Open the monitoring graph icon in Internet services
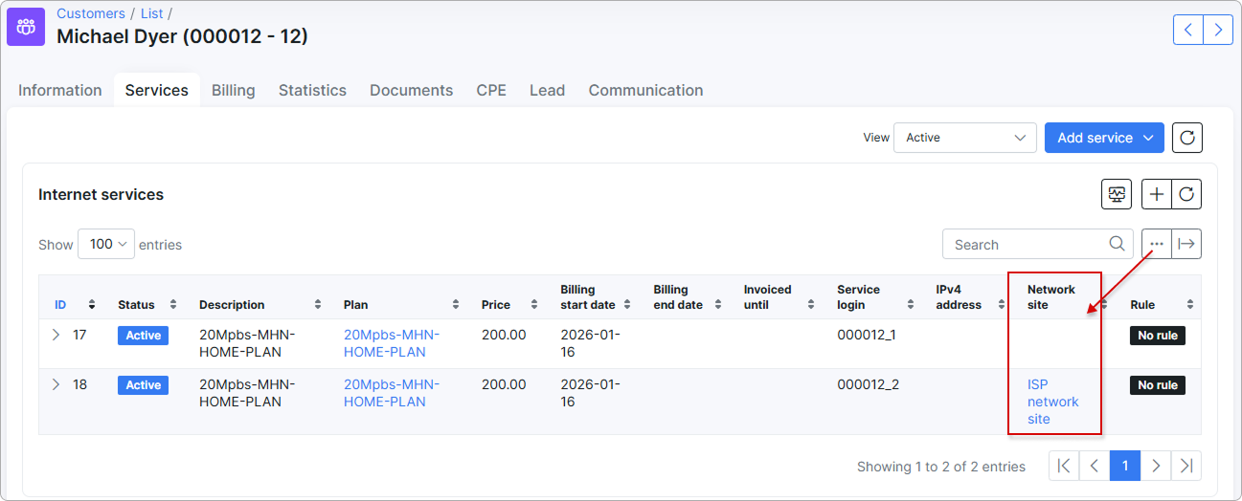Screen dimensions: 1242x501 pos(1117,194)
